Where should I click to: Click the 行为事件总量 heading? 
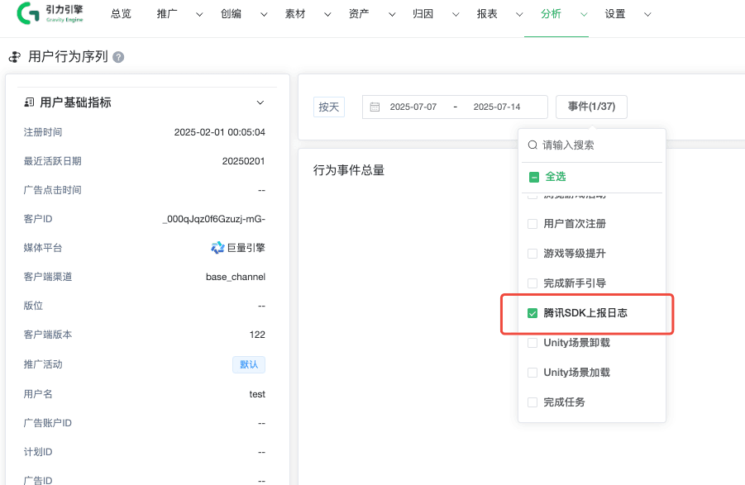pos(349,170)
